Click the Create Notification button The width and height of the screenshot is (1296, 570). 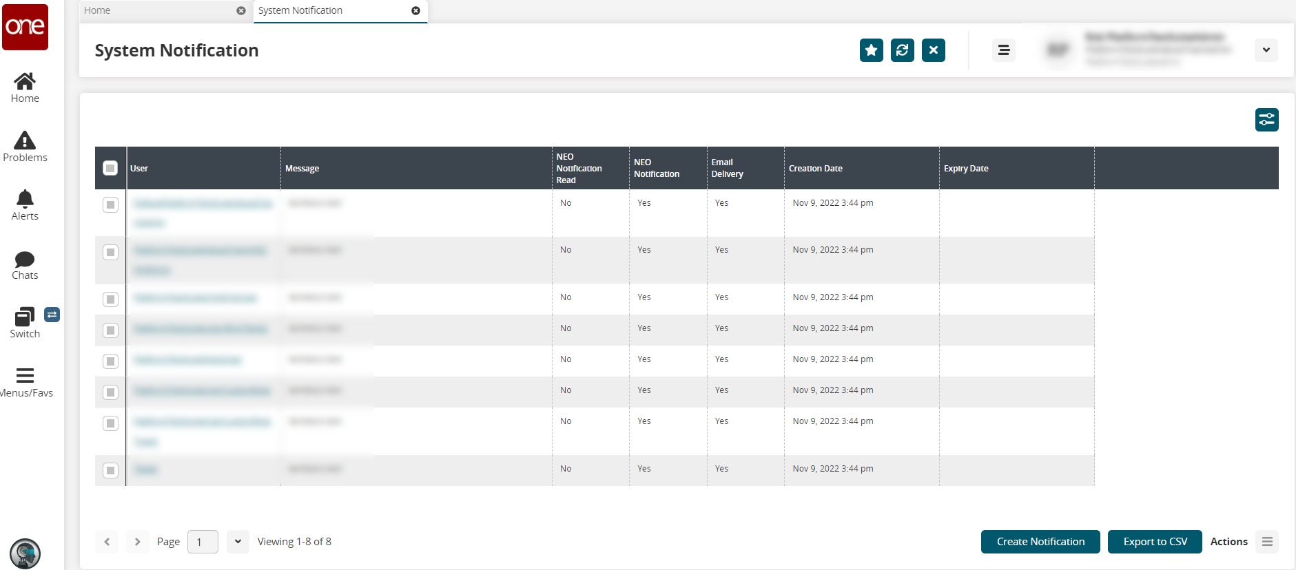[x=1040, y=542]
